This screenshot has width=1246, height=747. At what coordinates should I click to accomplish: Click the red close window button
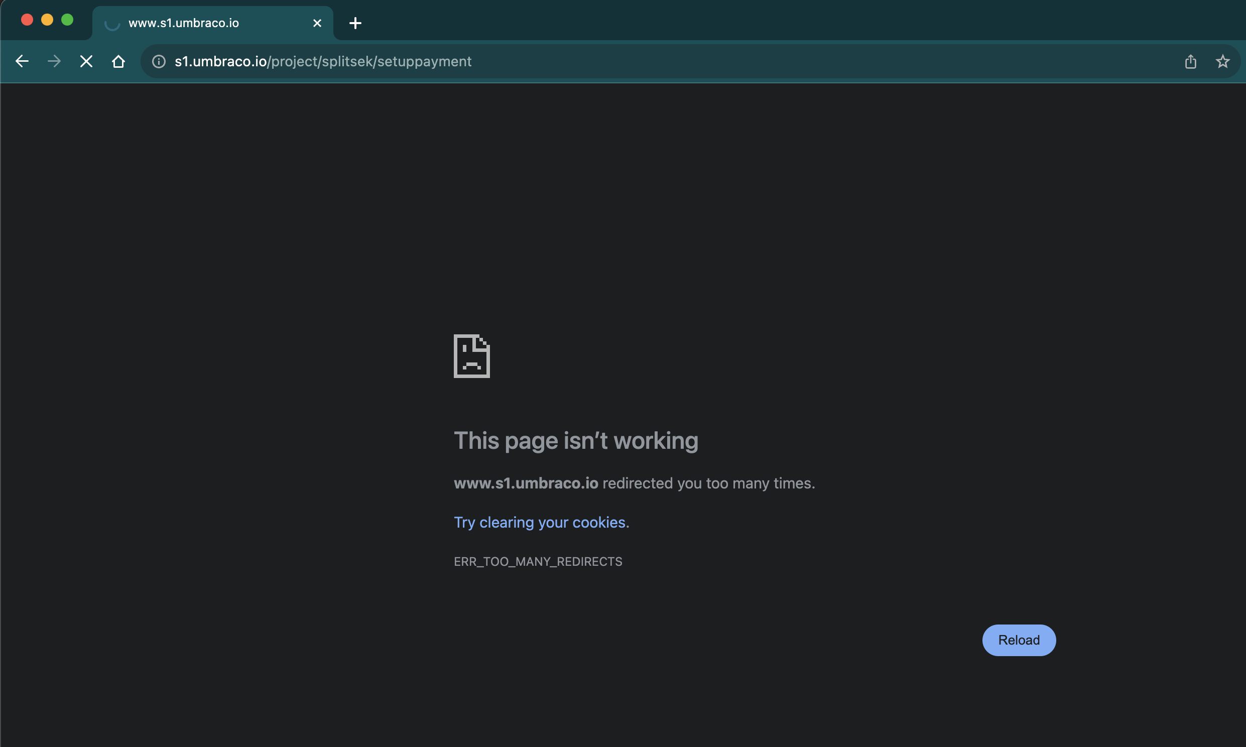27,20
